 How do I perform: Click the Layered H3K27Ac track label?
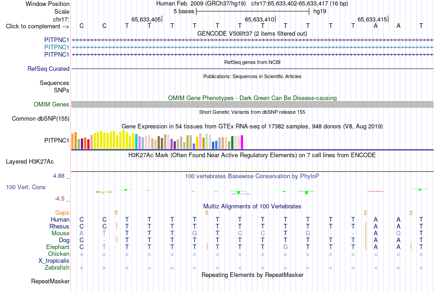click(30, 162)
